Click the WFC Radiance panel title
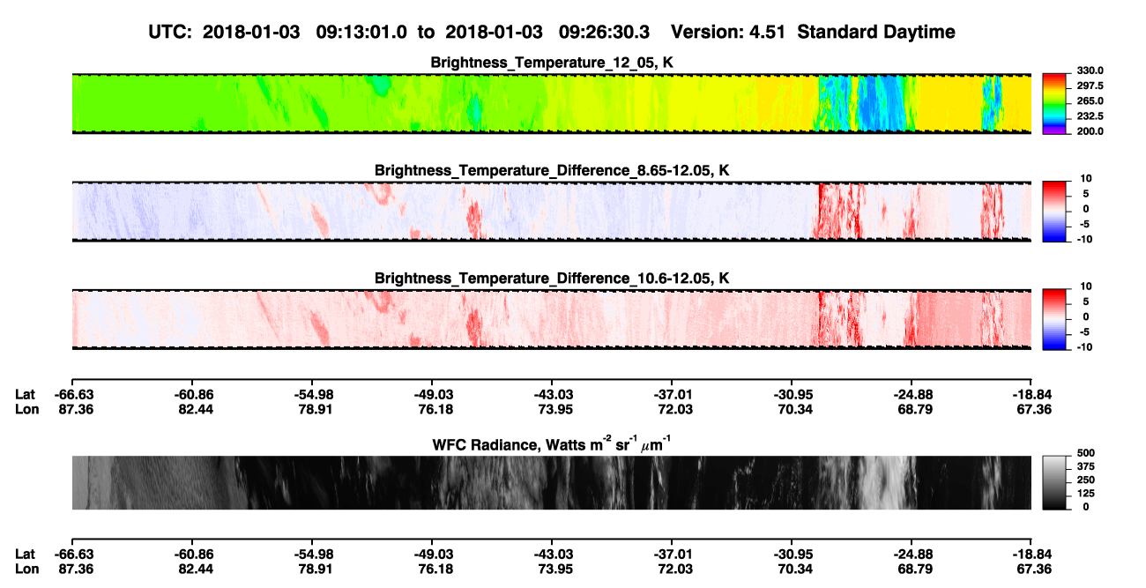The height and width of the screenshot is (588, 1146). pos(552,443)
